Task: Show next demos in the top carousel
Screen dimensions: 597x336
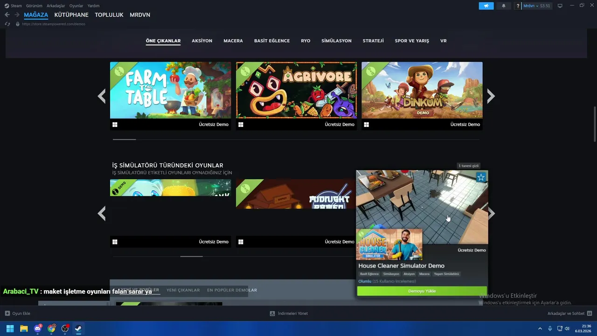Action: pos(491,96)
